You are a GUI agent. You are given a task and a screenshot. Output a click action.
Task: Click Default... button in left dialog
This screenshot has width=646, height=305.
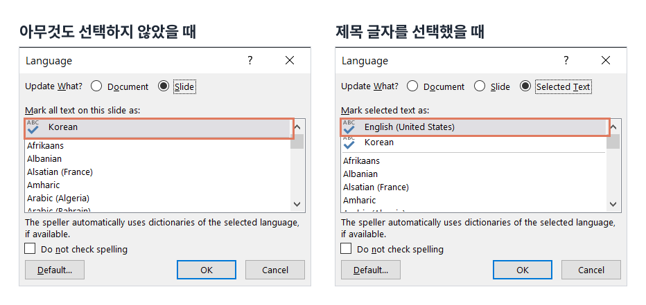55,270
